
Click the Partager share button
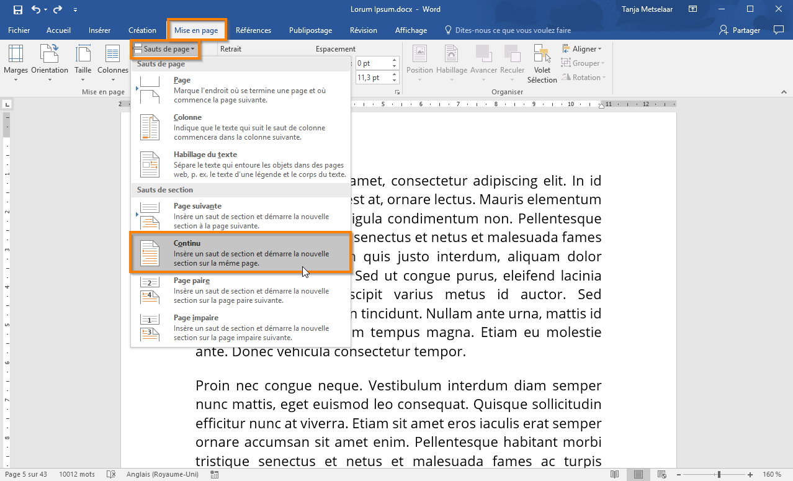click(740, 30)
